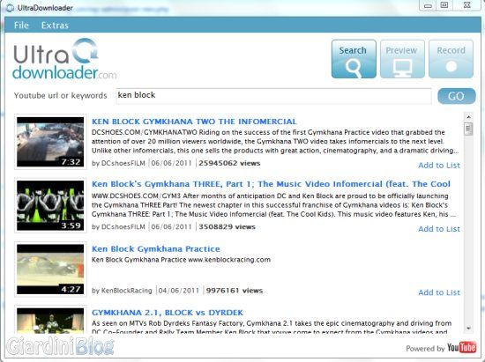Open the Extras menu
Image resolution: width=485 pixels, height=362 pixels.
(55, 26)
